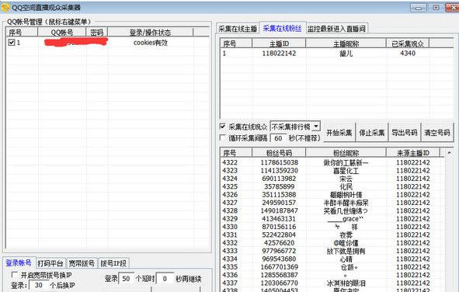Select fan number 1285568387
Screen dimensions: 459x292
[x=280, y=275]
